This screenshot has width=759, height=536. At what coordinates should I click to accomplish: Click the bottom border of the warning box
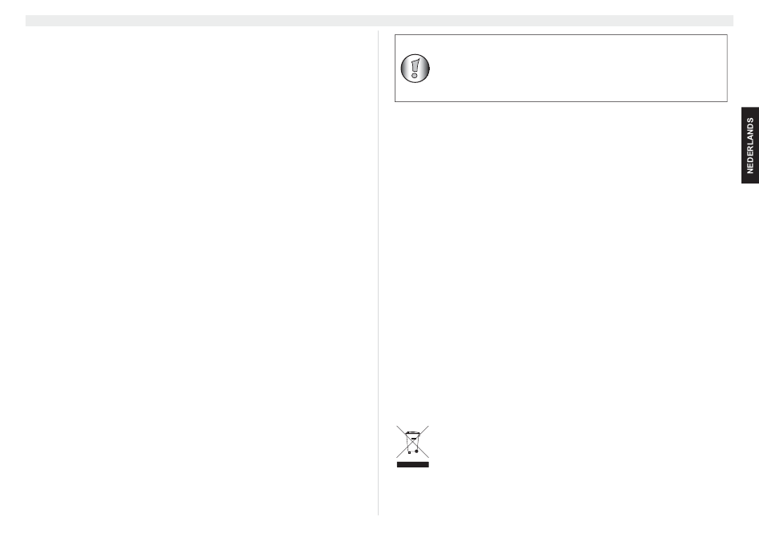[561, 101]
